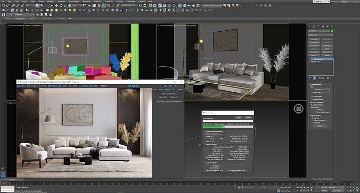Add the UVW Map modifier button
Screen dimensions: 360x193
pyautogui.click(x=326, y=46)
